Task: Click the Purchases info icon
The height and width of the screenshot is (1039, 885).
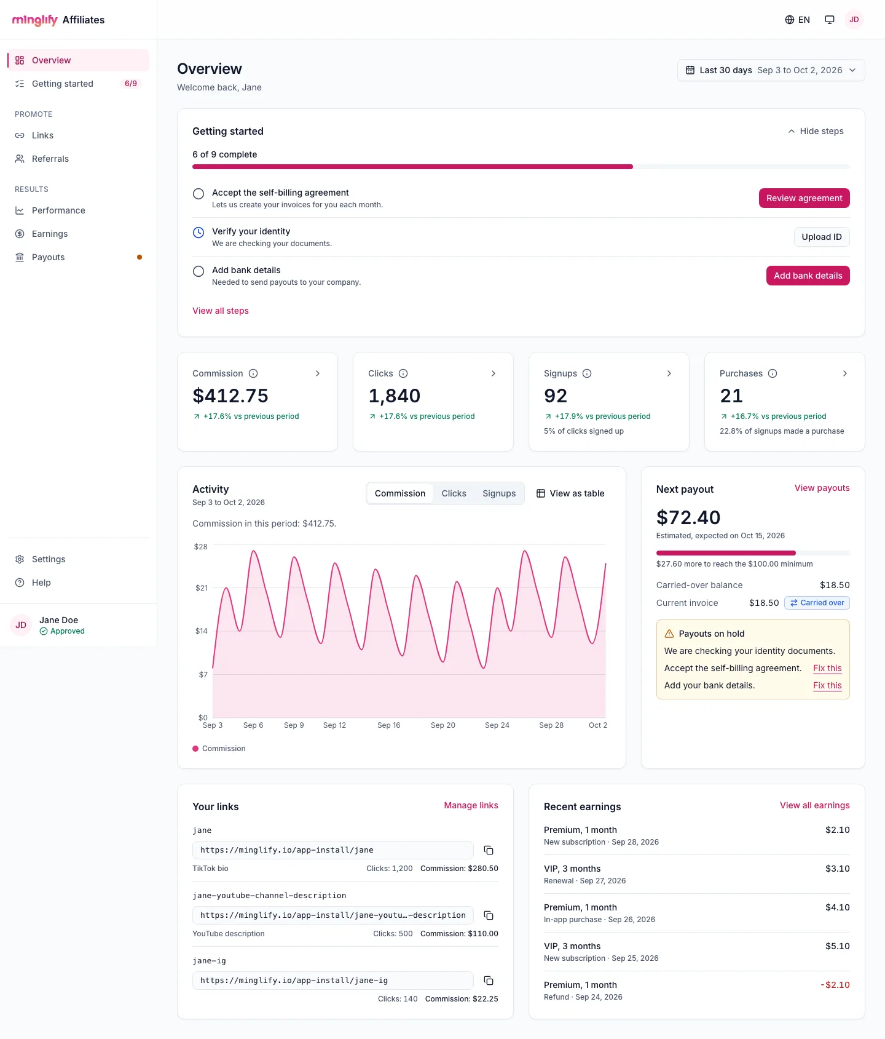Action: tap(773, 373)
